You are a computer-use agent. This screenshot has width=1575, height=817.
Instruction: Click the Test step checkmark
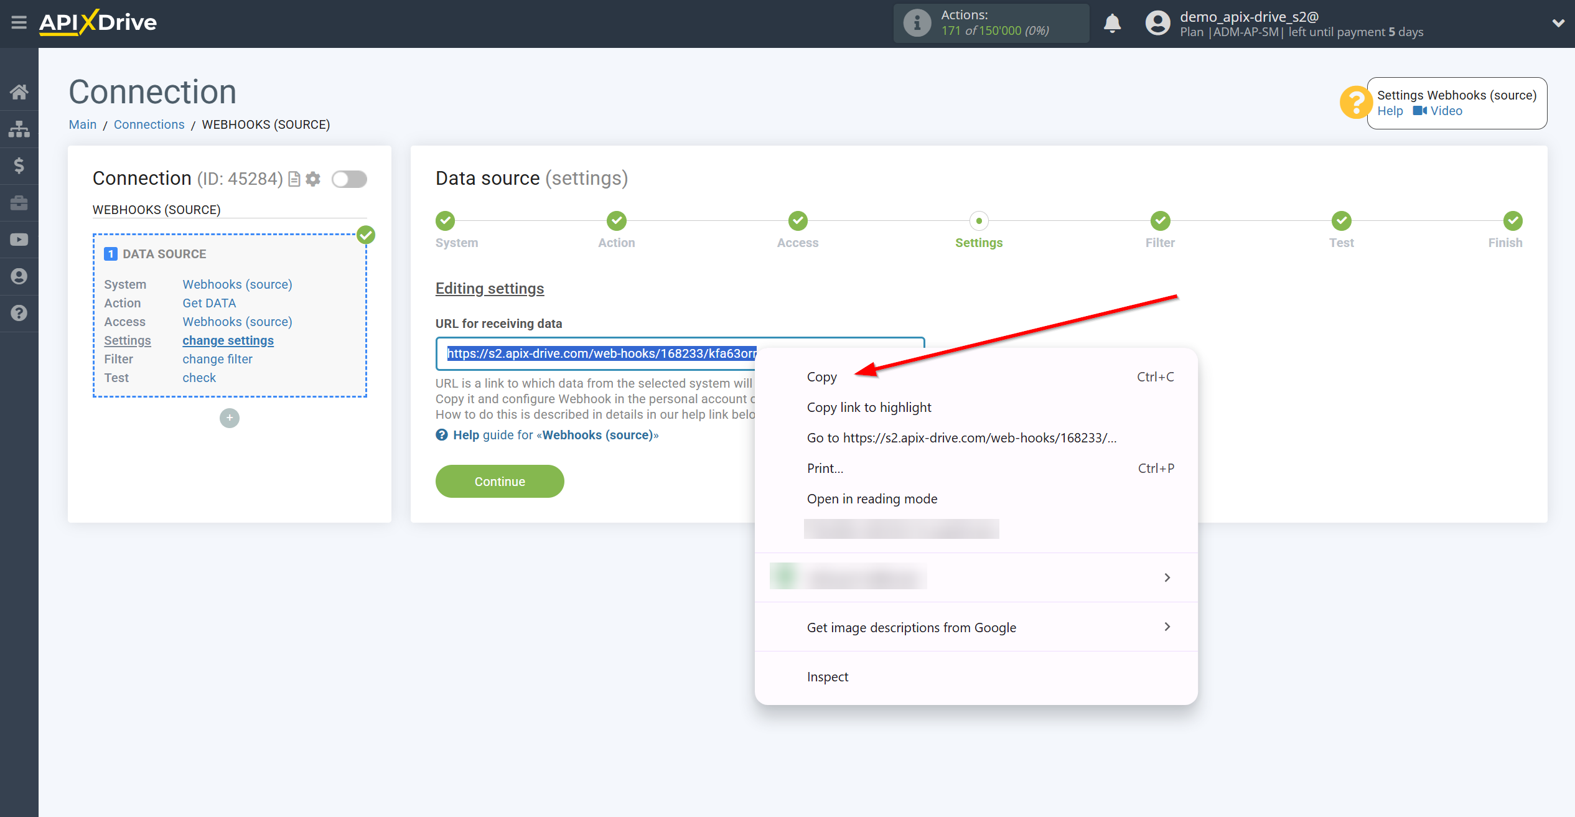(x=1342, y=221)
